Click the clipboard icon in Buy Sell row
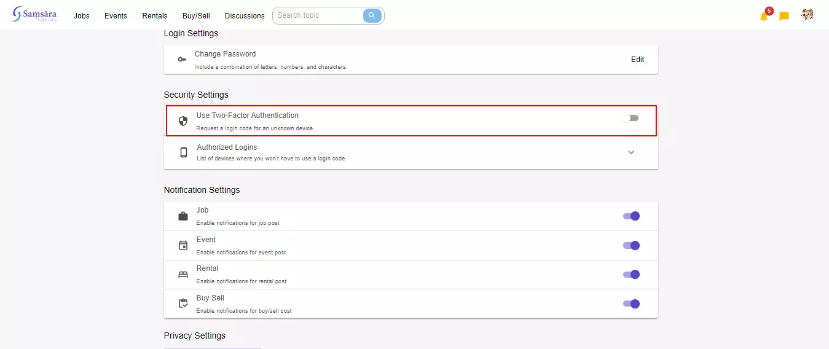 point(183,304)
